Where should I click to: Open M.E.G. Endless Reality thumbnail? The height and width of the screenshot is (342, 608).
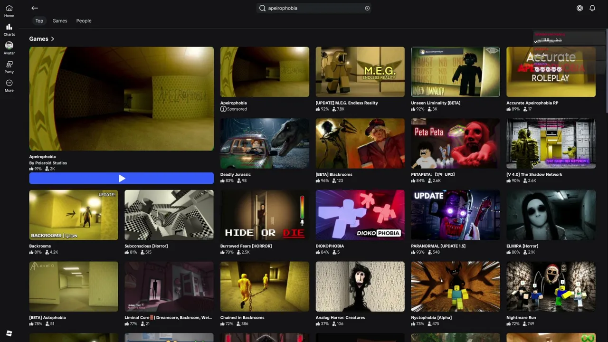(360, 72)
